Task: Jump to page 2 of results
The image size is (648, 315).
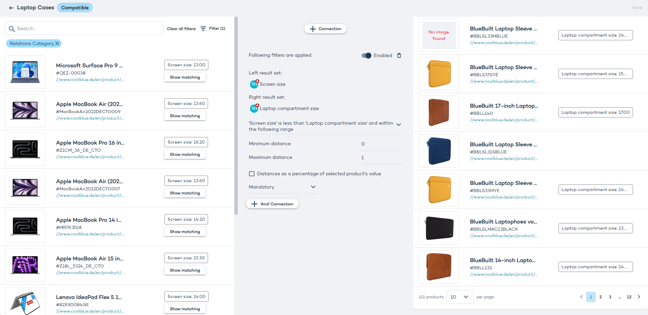Action: 601,297
